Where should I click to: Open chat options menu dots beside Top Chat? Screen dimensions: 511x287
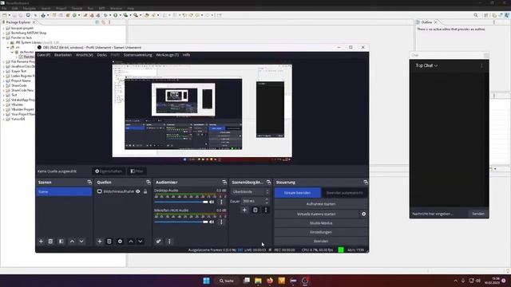pos(481,65)
